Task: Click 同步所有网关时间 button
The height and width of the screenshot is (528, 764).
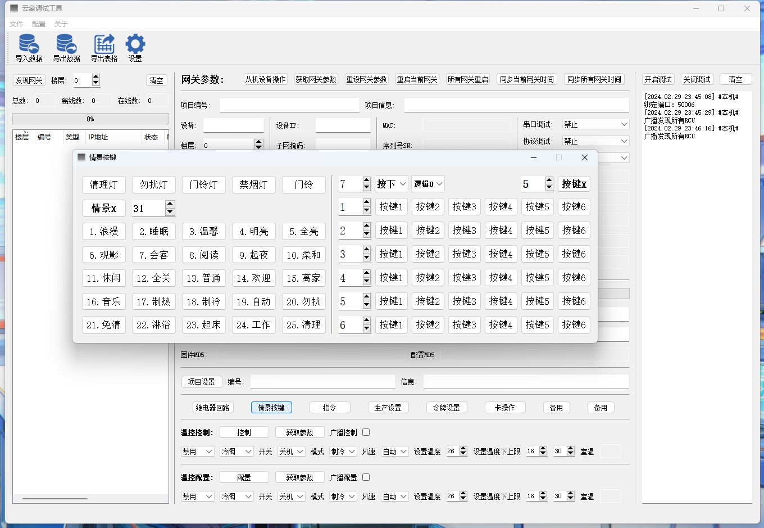Action: point(594,79)
